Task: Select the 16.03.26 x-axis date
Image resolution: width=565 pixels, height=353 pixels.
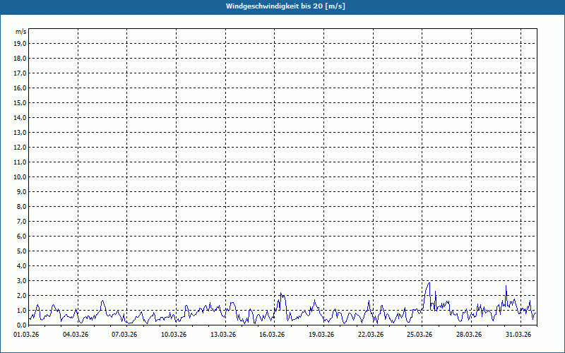Action: pyautogui.click(x=272, y=335)
